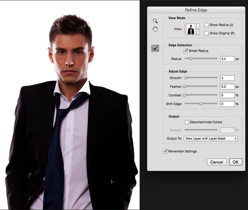Enable the Show Original (P) checkbox
248x210 pixels.
(207, 33)
